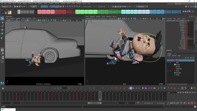Toggle visibility V for grnd layer
The image size is (197, 111).
pos(168,63)
